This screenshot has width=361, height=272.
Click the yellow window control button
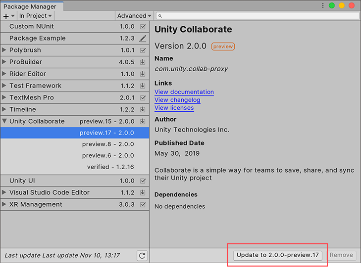click(x=342, y=5)
